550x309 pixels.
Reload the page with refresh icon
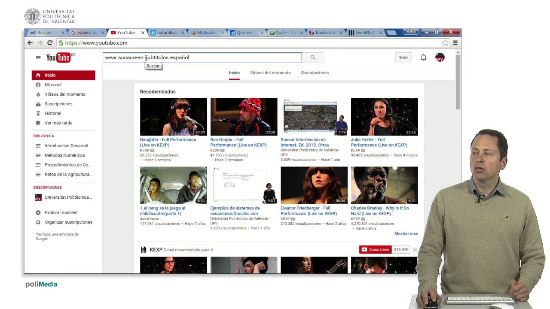[x=50, y=43]
